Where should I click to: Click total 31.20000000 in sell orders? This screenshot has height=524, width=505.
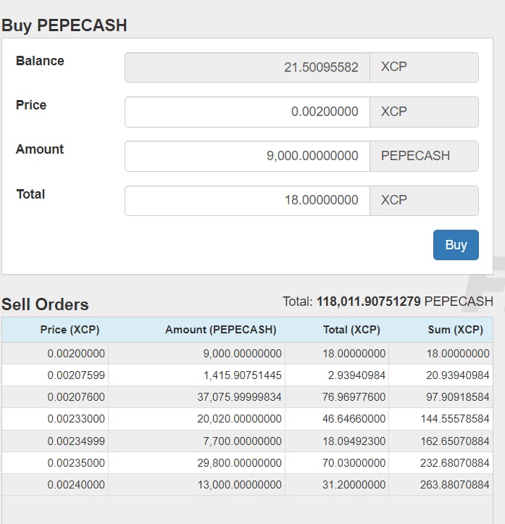354,485
